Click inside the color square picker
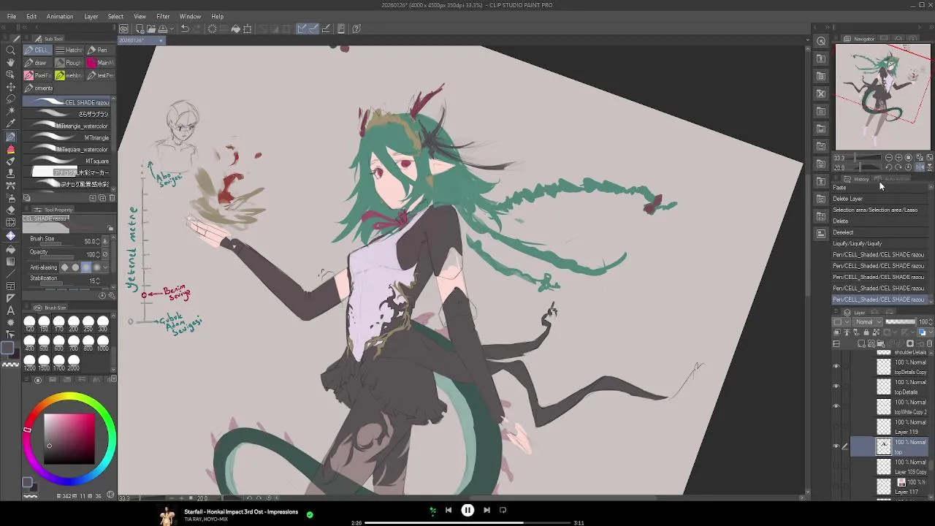 click(x=69, y=438)
